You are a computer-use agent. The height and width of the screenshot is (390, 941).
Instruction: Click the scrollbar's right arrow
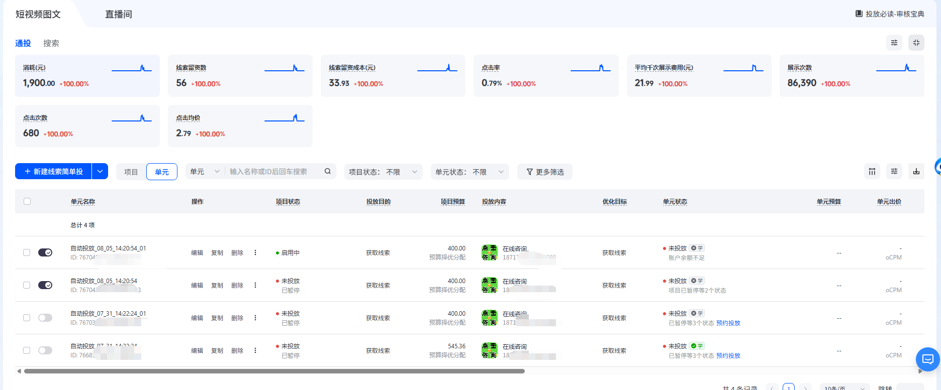click(920, 371)
